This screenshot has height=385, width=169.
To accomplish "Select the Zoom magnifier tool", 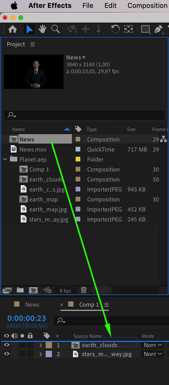I will (x=55, y=29).
